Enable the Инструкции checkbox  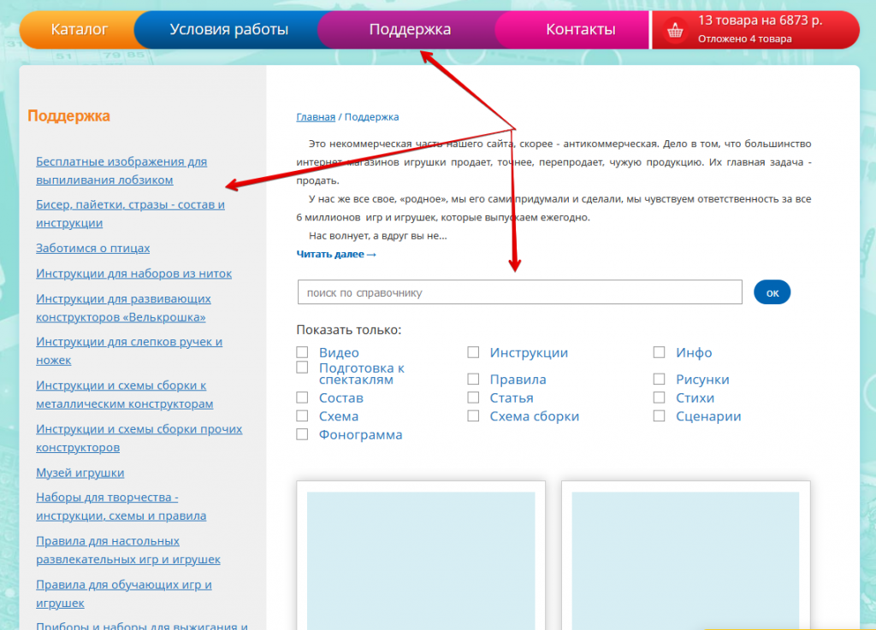coord(473,352)
